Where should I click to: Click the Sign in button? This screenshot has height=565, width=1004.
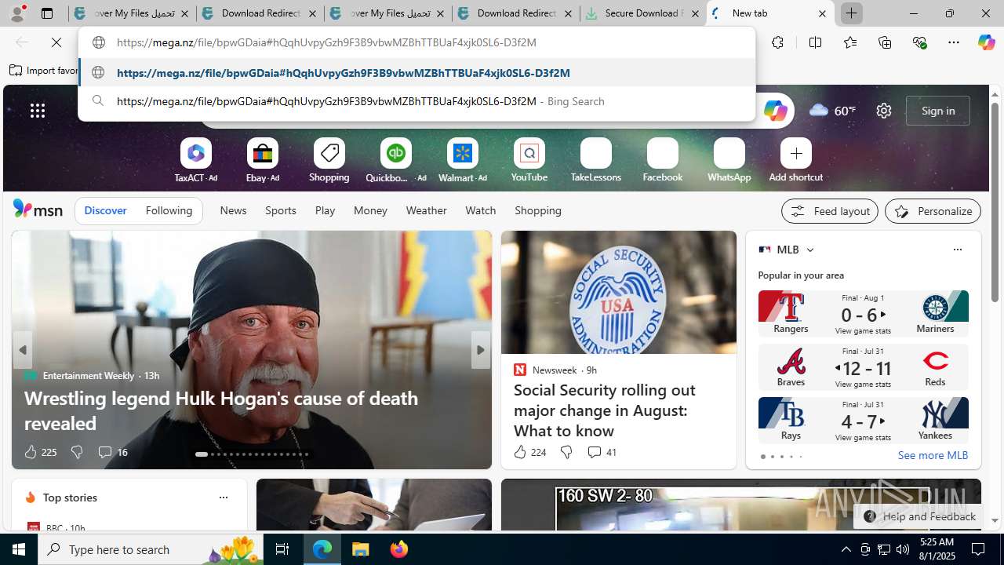pos(938,111)
